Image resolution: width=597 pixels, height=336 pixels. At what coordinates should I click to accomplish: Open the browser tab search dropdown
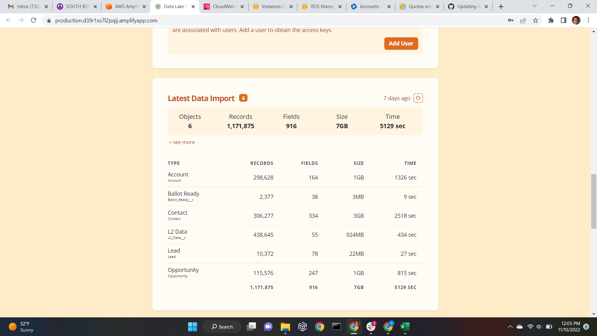click(534, 6)
